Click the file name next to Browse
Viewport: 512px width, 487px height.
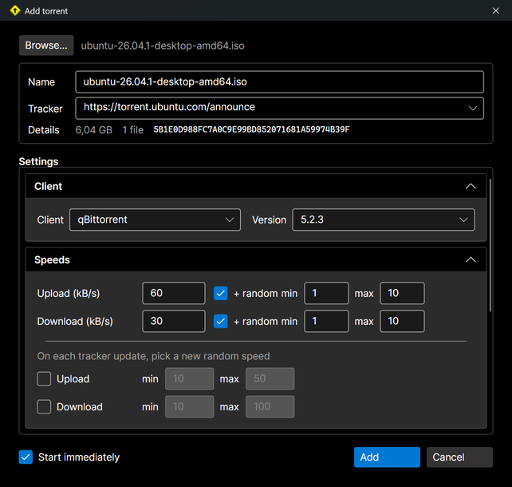(x=163, y=46)
